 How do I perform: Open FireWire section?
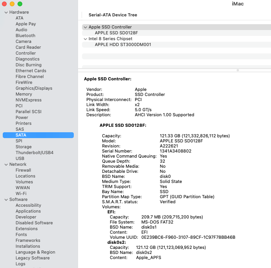click(24, 82)
